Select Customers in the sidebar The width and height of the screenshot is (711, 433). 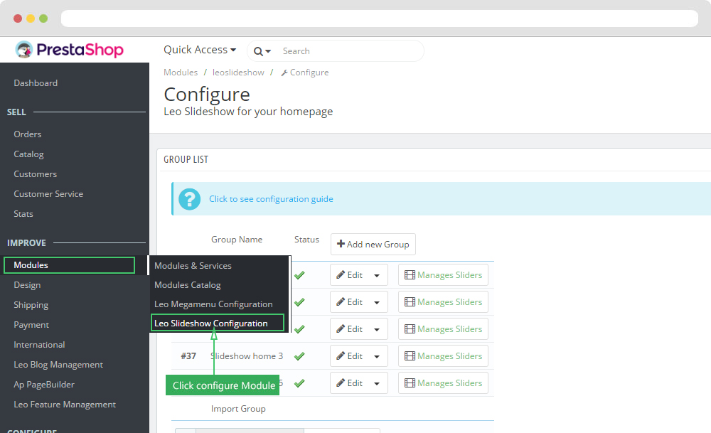[36, 174]
